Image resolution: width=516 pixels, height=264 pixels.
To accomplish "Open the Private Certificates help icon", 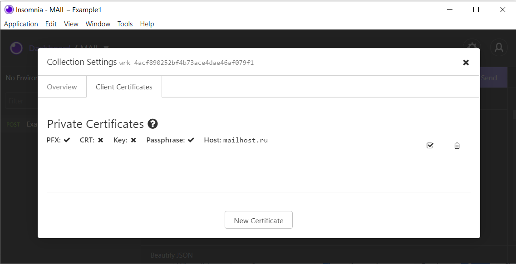I will [x=153, y=123].
